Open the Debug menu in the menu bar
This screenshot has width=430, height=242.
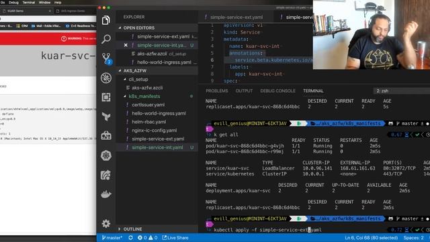13,3
